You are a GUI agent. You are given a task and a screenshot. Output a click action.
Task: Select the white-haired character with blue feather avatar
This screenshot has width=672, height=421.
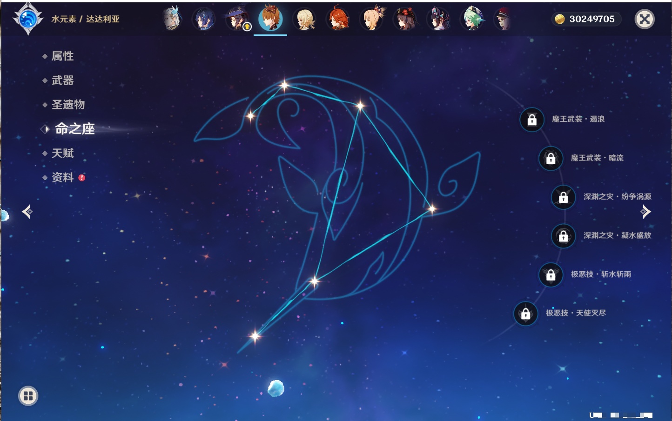coord(172,19)
